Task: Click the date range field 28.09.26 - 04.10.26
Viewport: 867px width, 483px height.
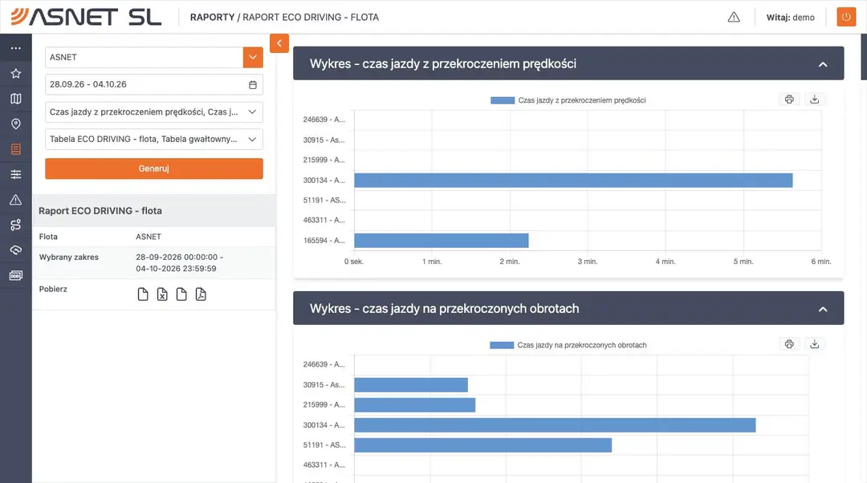Action: [153, 84]
